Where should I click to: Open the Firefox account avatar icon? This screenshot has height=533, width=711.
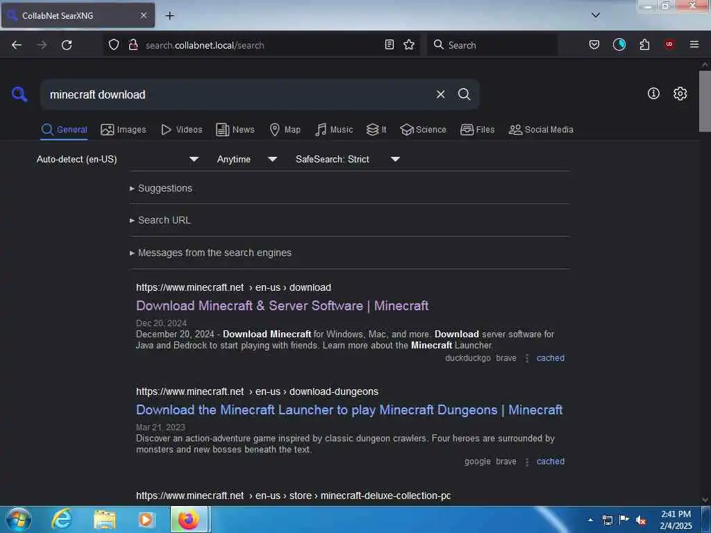pos(619,44)
